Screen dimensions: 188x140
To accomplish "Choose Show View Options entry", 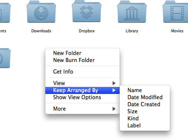I will click(x=82, y=97).
